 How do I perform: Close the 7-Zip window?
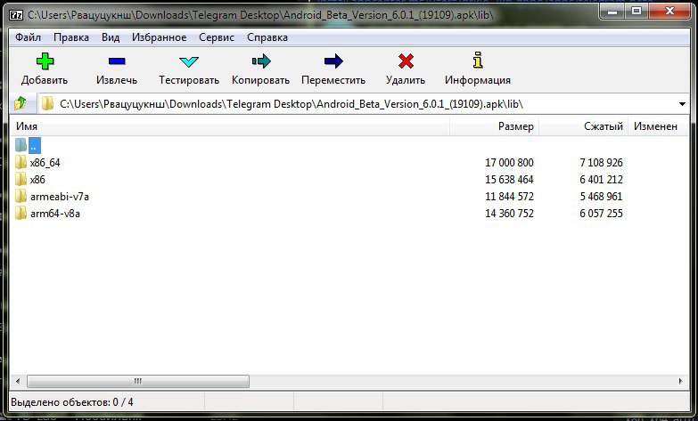click(x=669, y=11)
